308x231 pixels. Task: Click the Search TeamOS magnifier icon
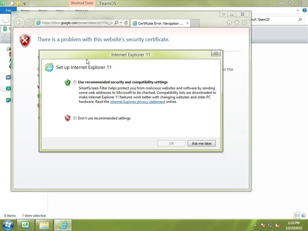pyautogui.click(x=300, y=20)
